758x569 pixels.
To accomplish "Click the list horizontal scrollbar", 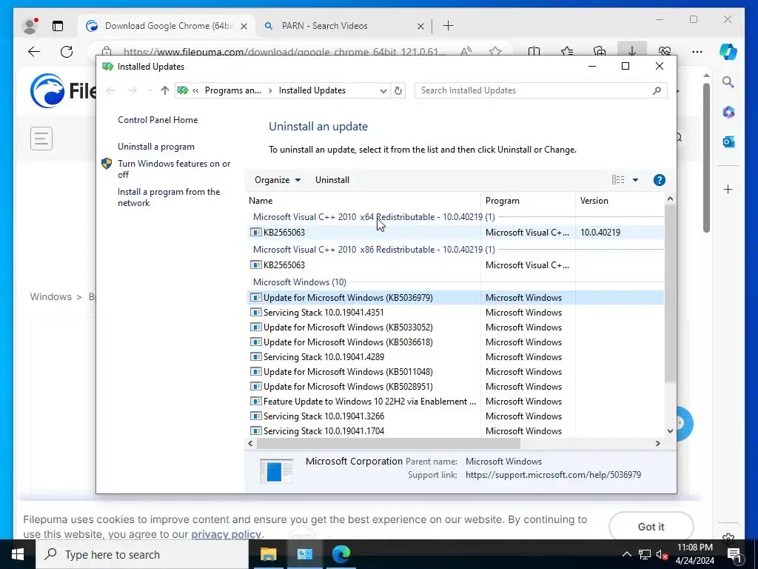I will (388, 443).
